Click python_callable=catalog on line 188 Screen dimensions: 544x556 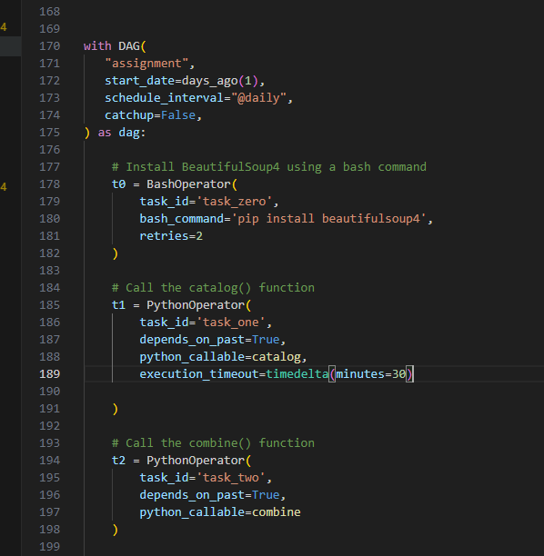click(220, 357)
